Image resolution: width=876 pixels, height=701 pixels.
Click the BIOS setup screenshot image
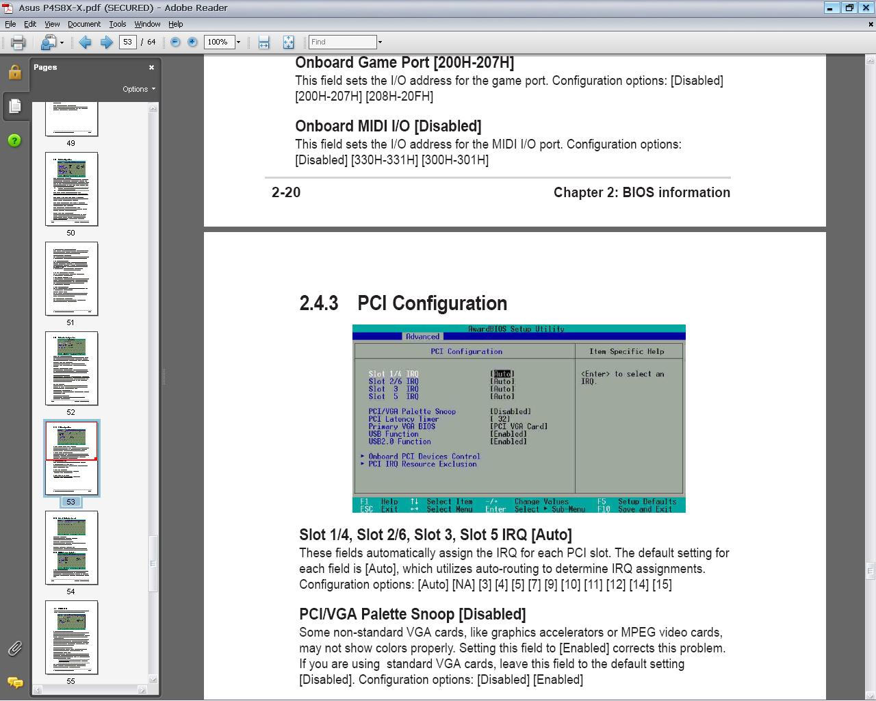519,418
